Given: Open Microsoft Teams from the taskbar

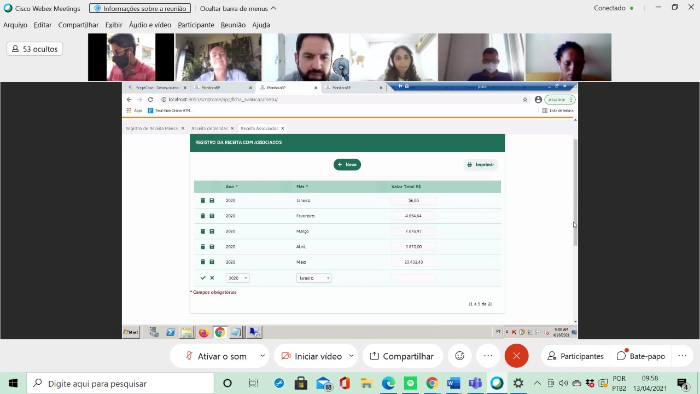Looking at the screenshot, I should [475, 384].
